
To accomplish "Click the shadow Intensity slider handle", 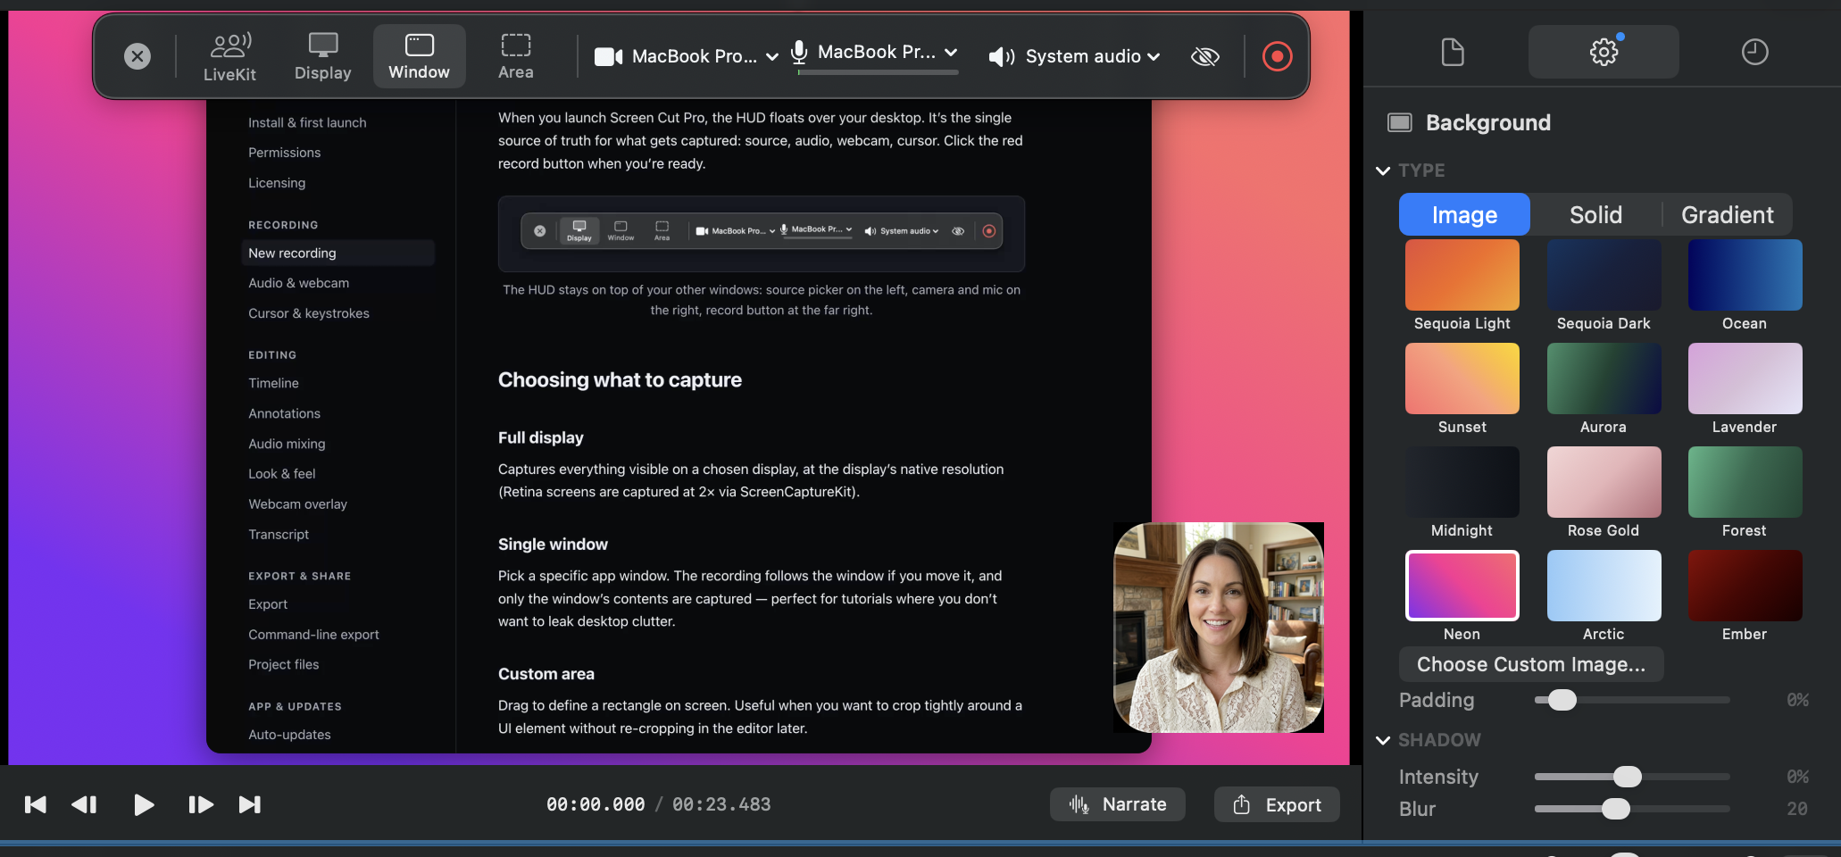I will click(x=1627, y=777).
